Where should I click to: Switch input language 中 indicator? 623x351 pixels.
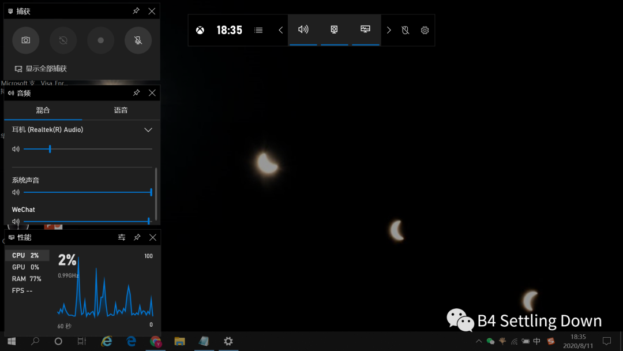tap(537, 341)
